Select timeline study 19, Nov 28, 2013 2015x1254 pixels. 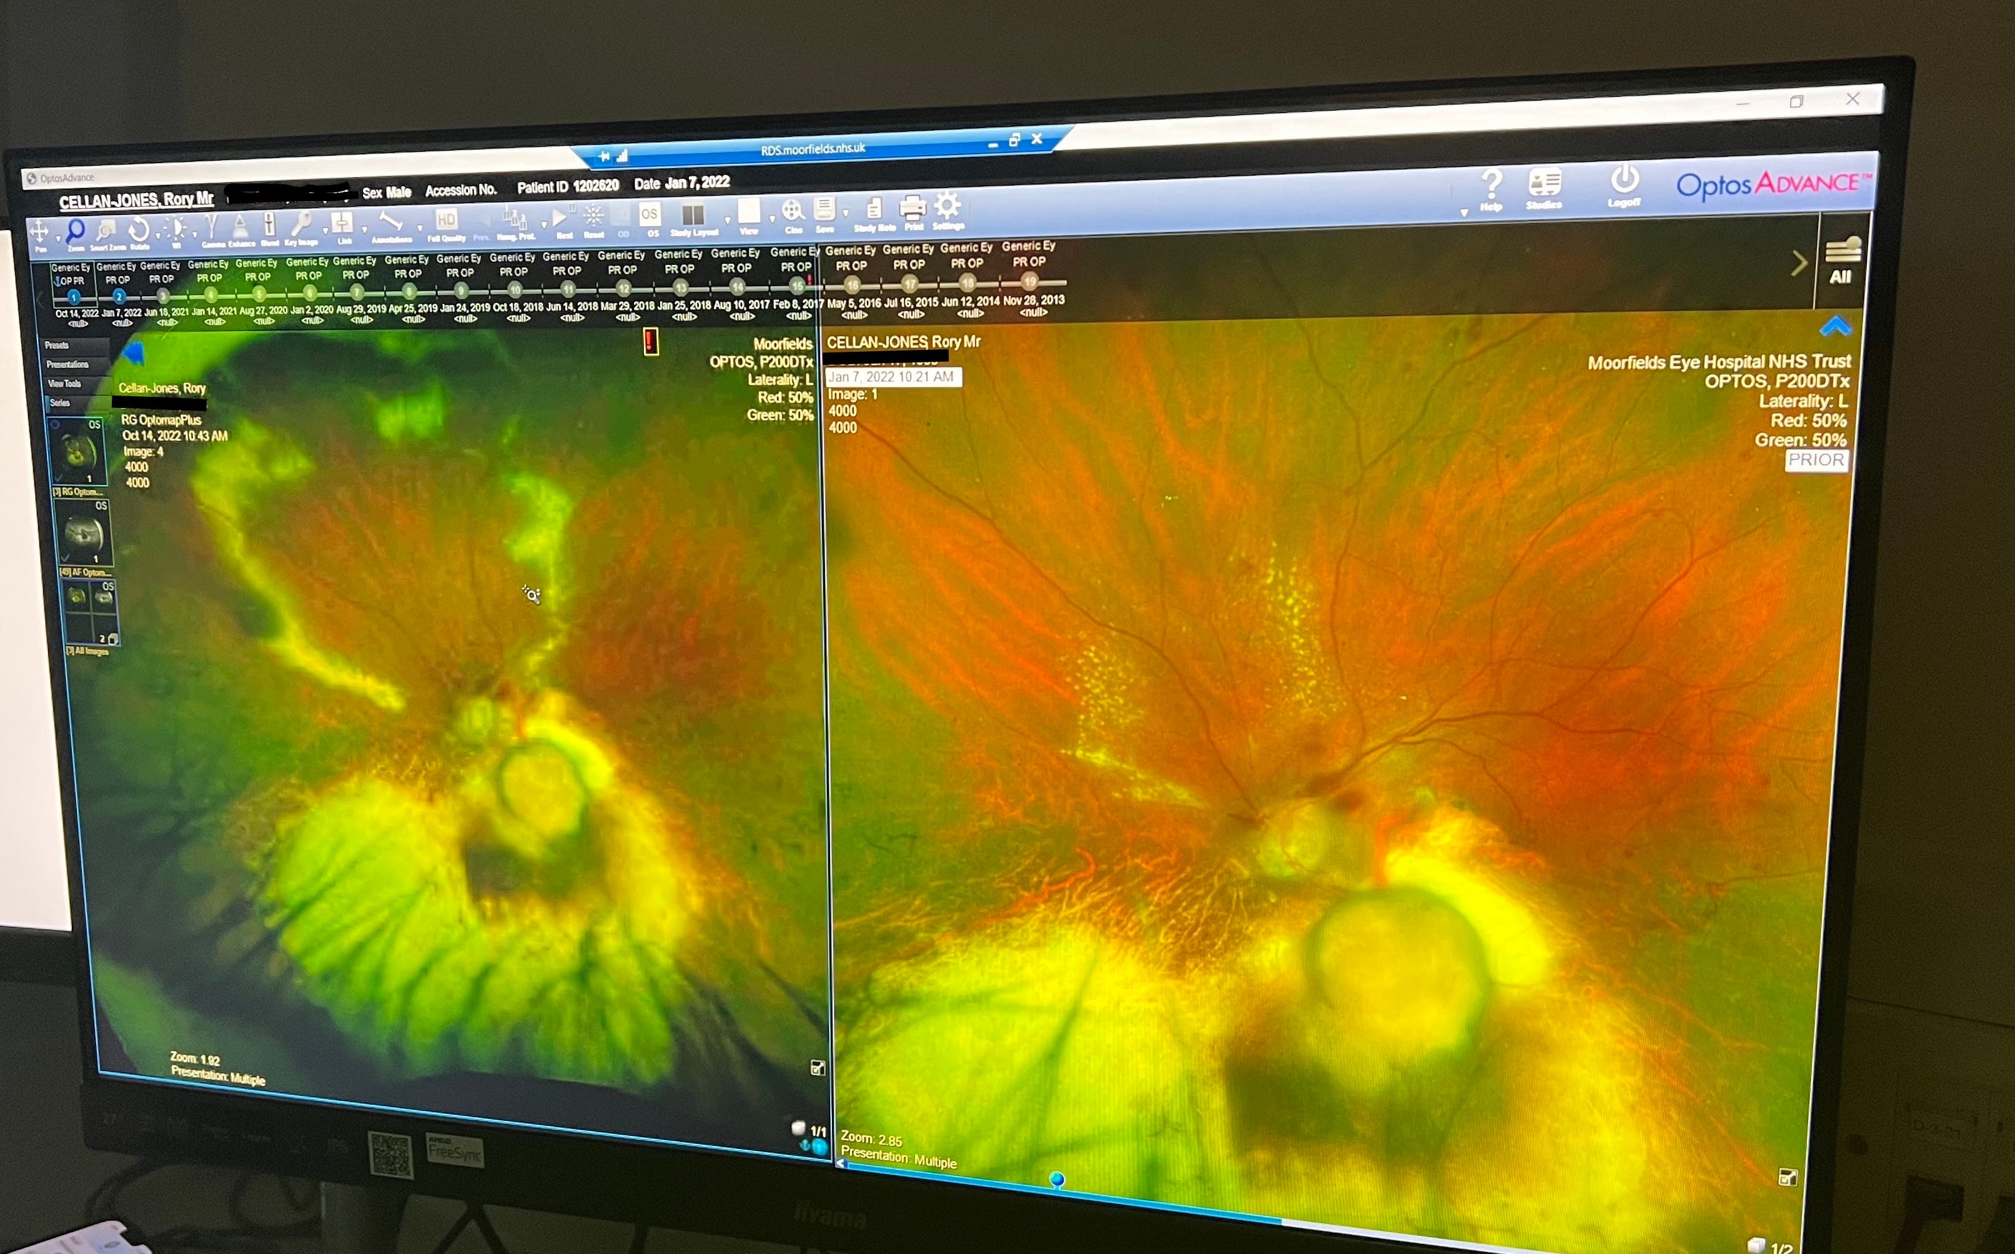pos(1029,281)
